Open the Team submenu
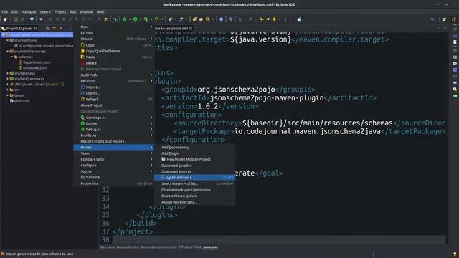Image resolution: width=459 pixels, height=258 pixels. (x=114, y=153)
